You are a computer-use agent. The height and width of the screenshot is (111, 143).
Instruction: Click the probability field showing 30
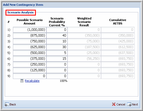coord(57,47)
